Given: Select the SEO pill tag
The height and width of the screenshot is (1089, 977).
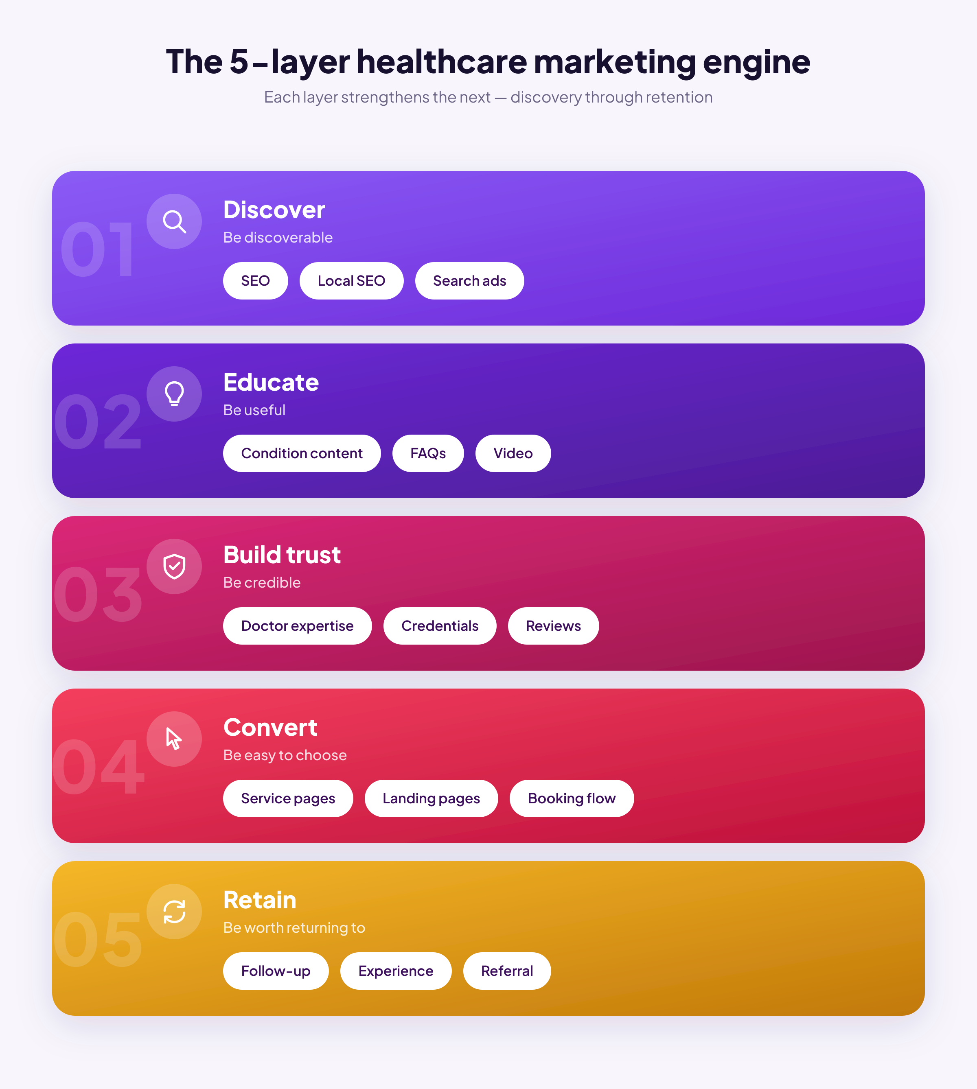Looking at the screenshot, I should [256, 281].
